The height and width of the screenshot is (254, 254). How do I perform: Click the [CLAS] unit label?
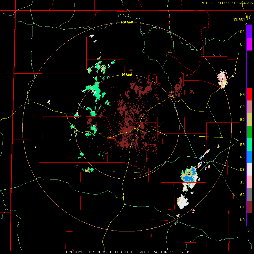(238, 19)
